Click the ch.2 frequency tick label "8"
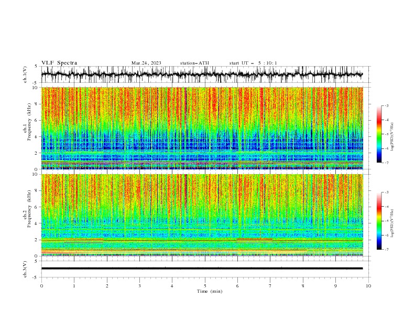Image resolution: width=415 pixels, height=321 pixels. (x=37, y=190)
